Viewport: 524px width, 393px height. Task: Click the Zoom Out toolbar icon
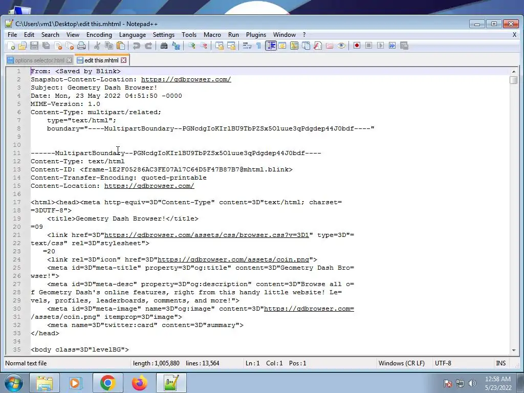coord(203,46)
